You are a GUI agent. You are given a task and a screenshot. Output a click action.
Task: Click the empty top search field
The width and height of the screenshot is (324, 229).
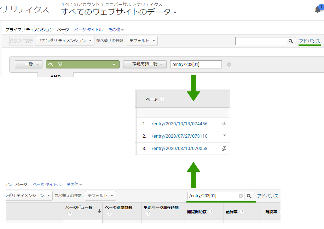pos(261,41)
